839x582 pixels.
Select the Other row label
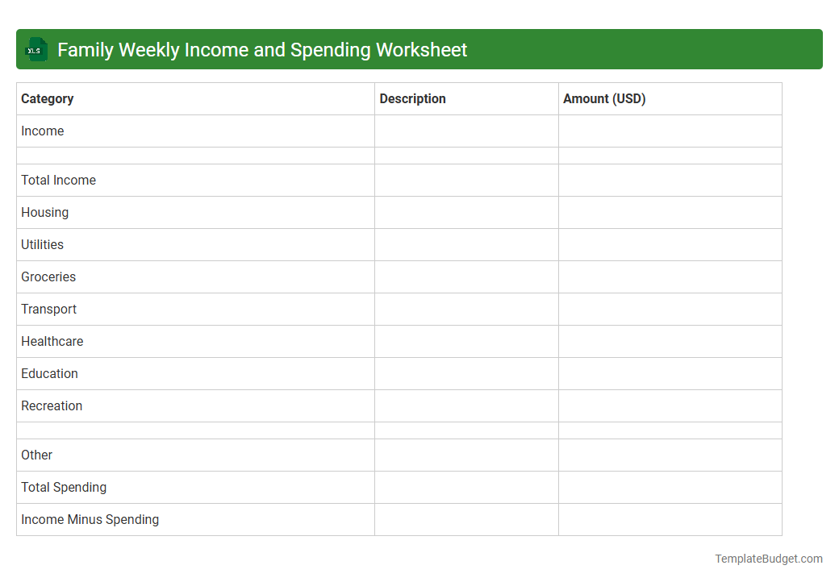coord(36,455)
